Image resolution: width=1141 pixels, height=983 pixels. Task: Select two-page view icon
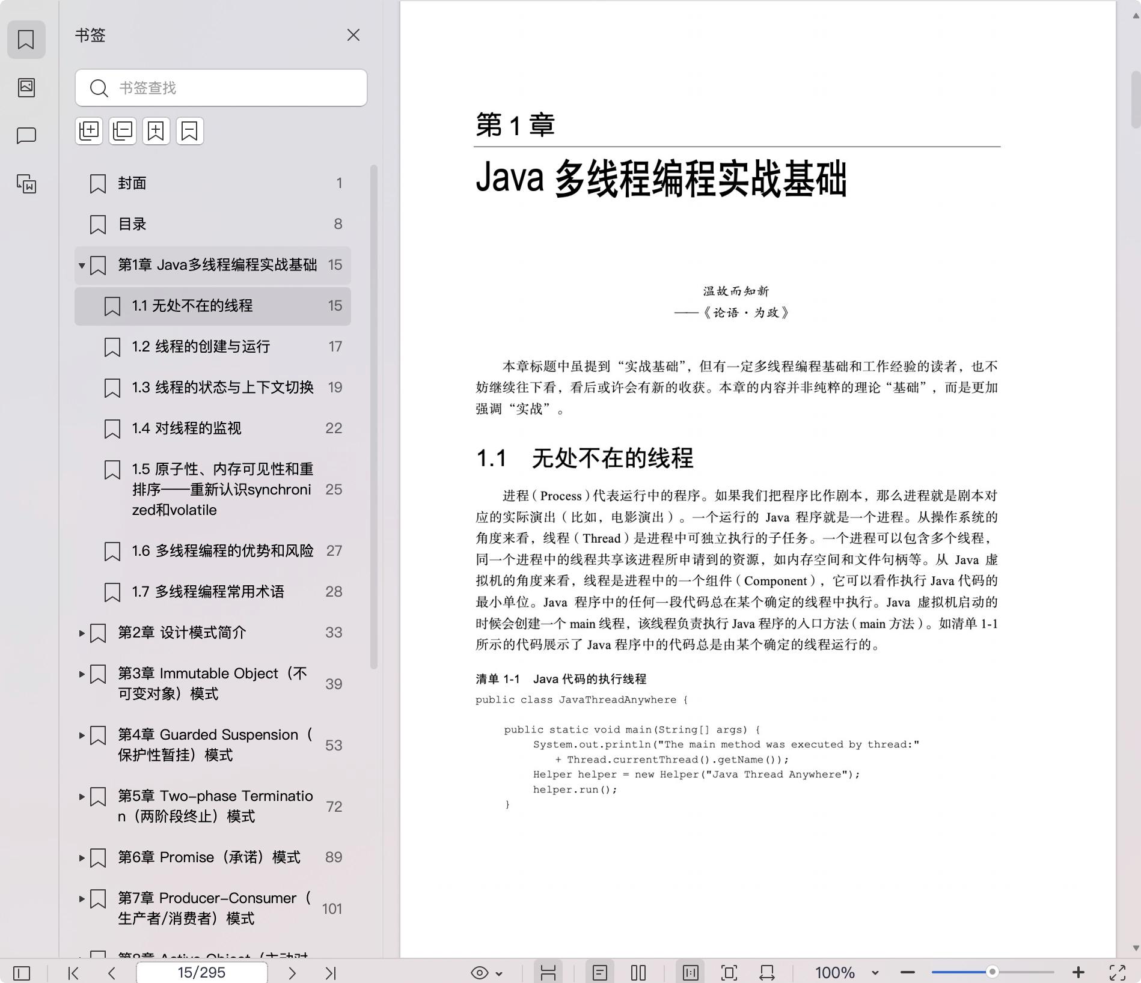pyautogui.click(x=638, y=973)
